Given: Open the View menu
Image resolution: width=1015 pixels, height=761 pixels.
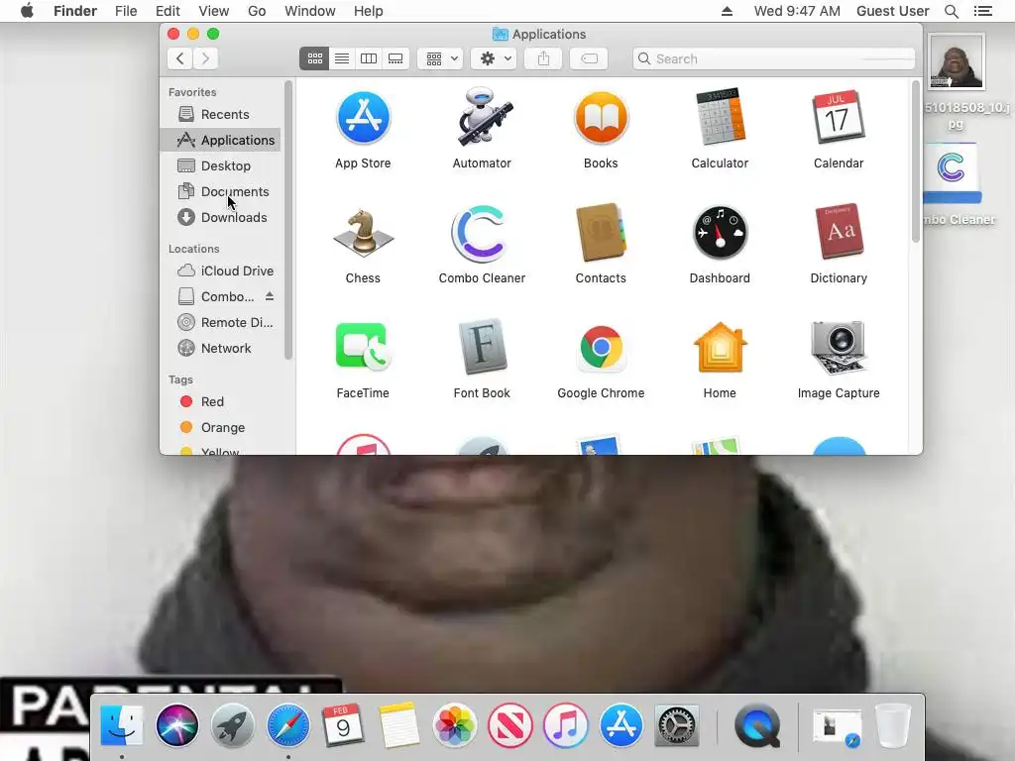Looking at the screenshot, I should click(x=214, y=11).
